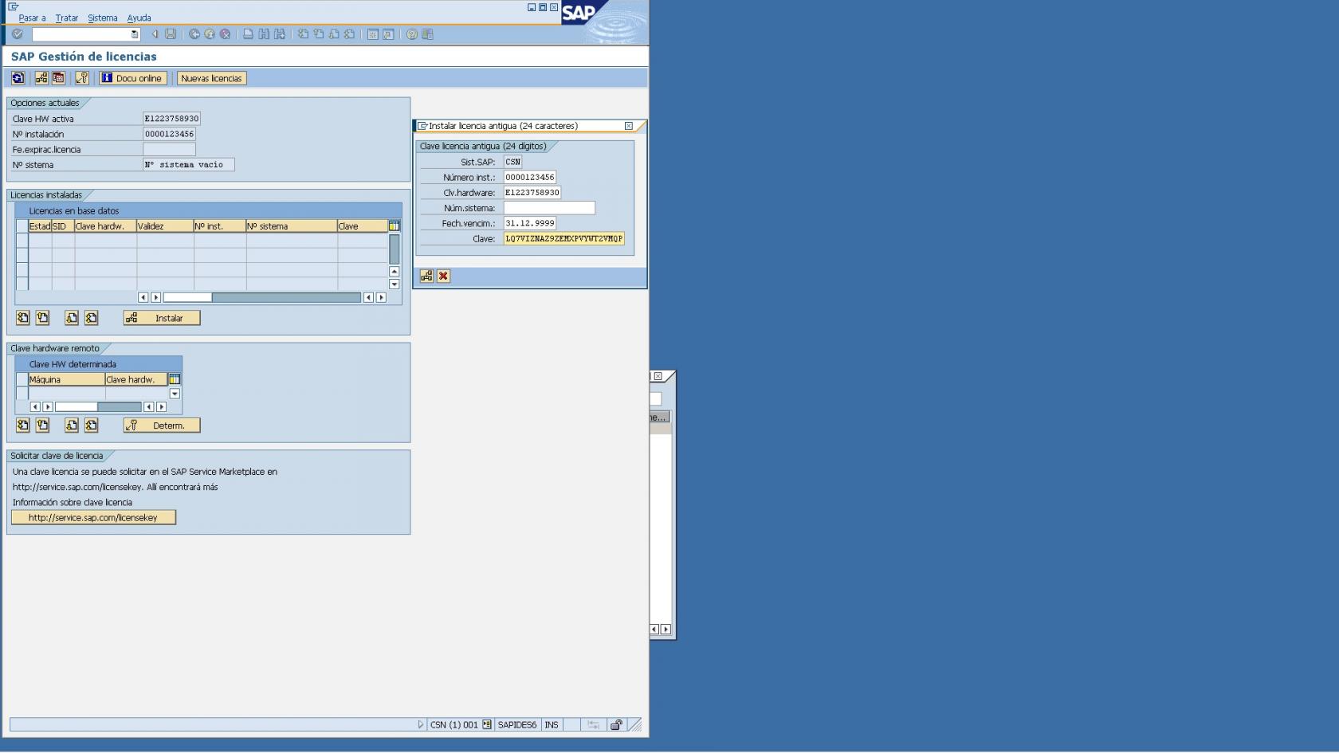Click the delete license icon in application toolbar

[x=58, y=78]
